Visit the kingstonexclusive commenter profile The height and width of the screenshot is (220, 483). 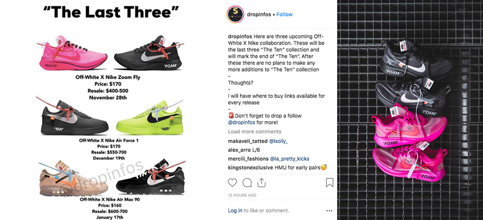[x=250, y=168]
